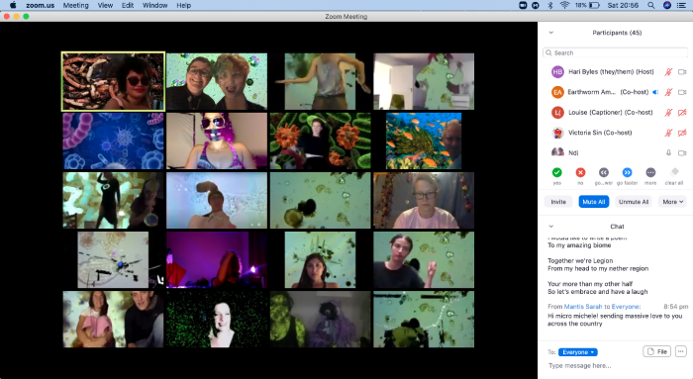Select the highlighted earthworm-background speaker video tile
Viewport: 693px width, 379px height.
pyautogui.click(x=113, y=81)
